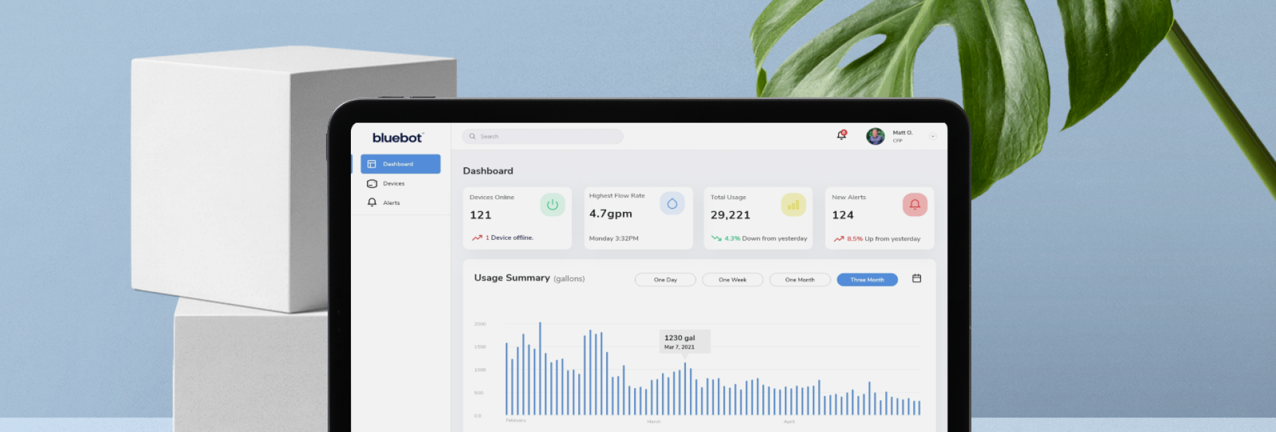Select the One Week range
1276x432 pixels.
(x=732, y=280)
